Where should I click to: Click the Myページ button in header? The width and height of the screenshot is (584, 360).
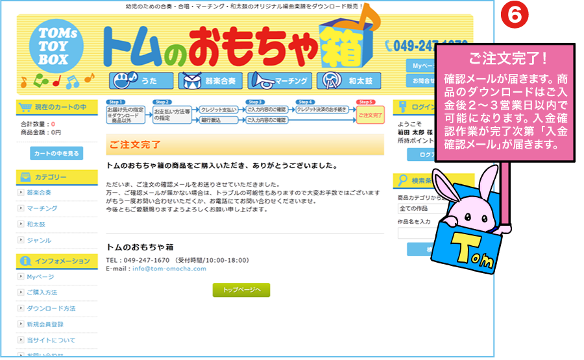click(421, 66)
